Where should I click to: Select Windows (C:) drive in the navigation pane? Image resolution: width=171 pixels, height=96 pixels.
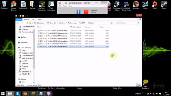click(25, 71)
